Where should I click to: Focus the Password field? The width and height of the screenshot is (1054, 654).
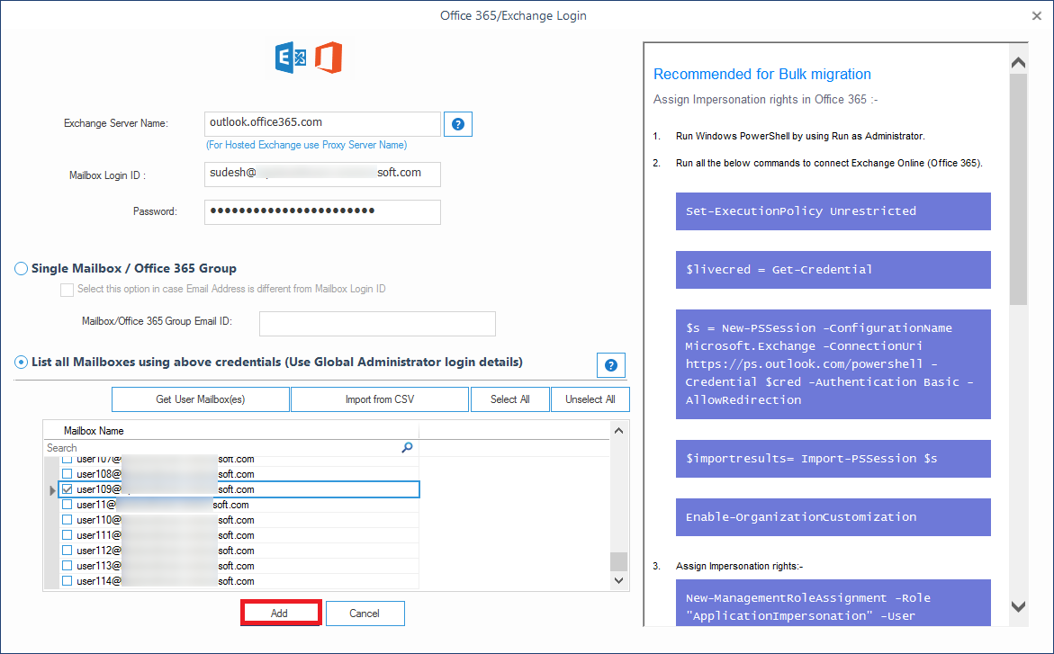[322, 211]
